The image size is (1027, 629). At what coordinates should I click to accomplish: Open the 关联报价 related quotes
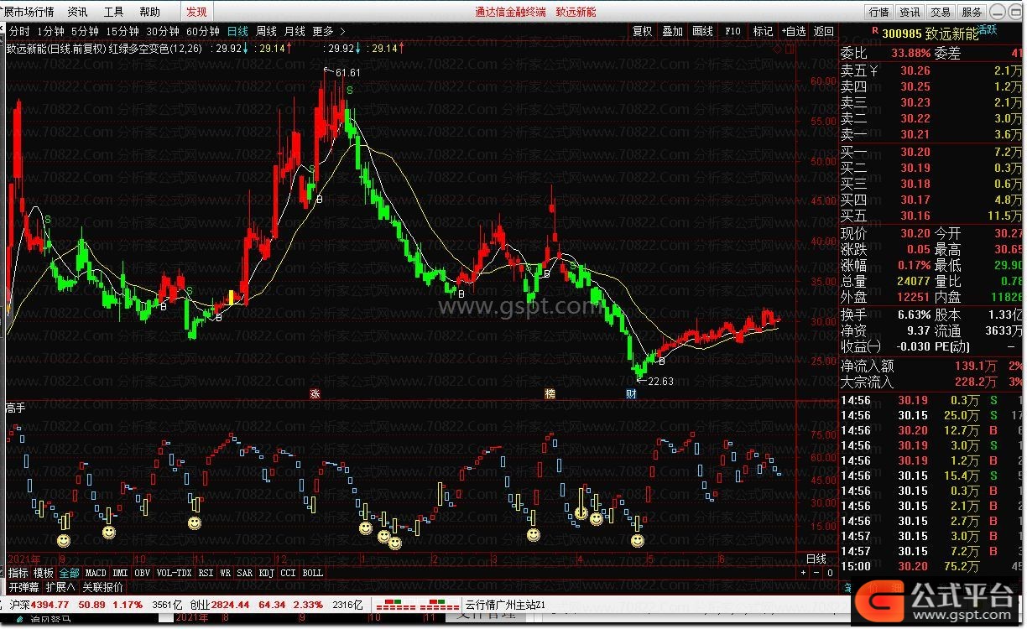click(x=102, y=587)
